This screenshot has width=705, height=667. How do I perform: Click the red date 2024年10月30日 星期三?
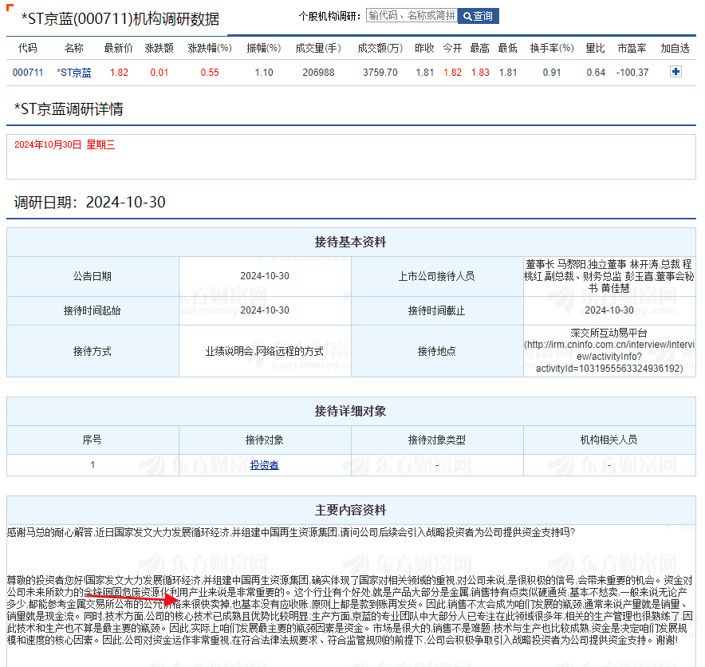tap(65, 144)
